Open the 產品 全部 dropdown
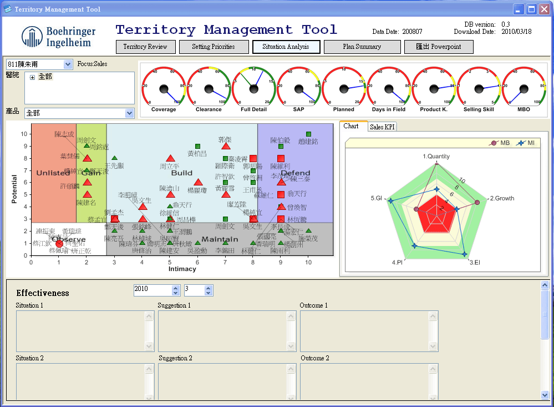The width and height of the screenshot is (554, 407). pos(130,113)
